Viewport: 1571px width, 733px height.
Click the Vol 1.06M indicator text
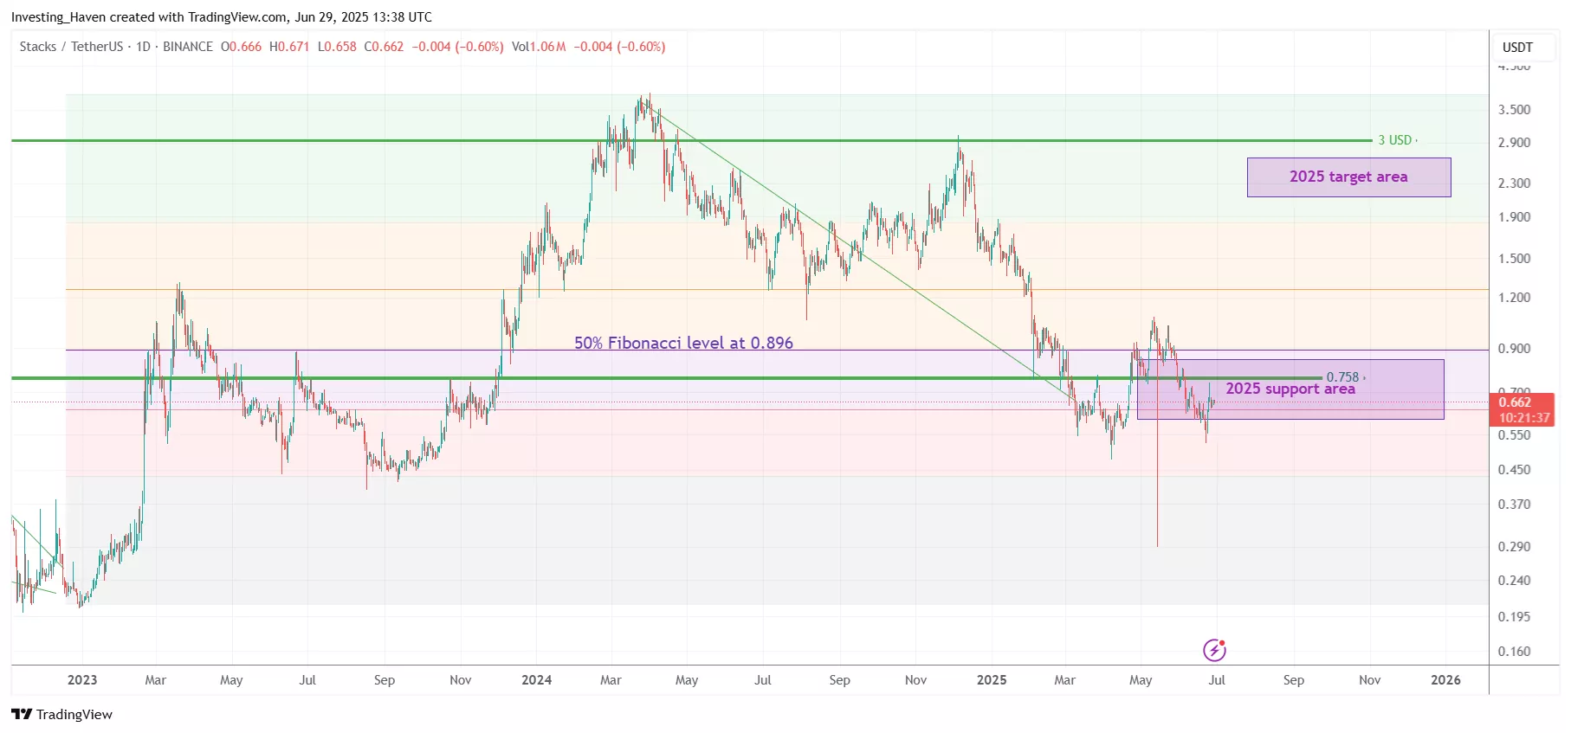click(539, 47)
